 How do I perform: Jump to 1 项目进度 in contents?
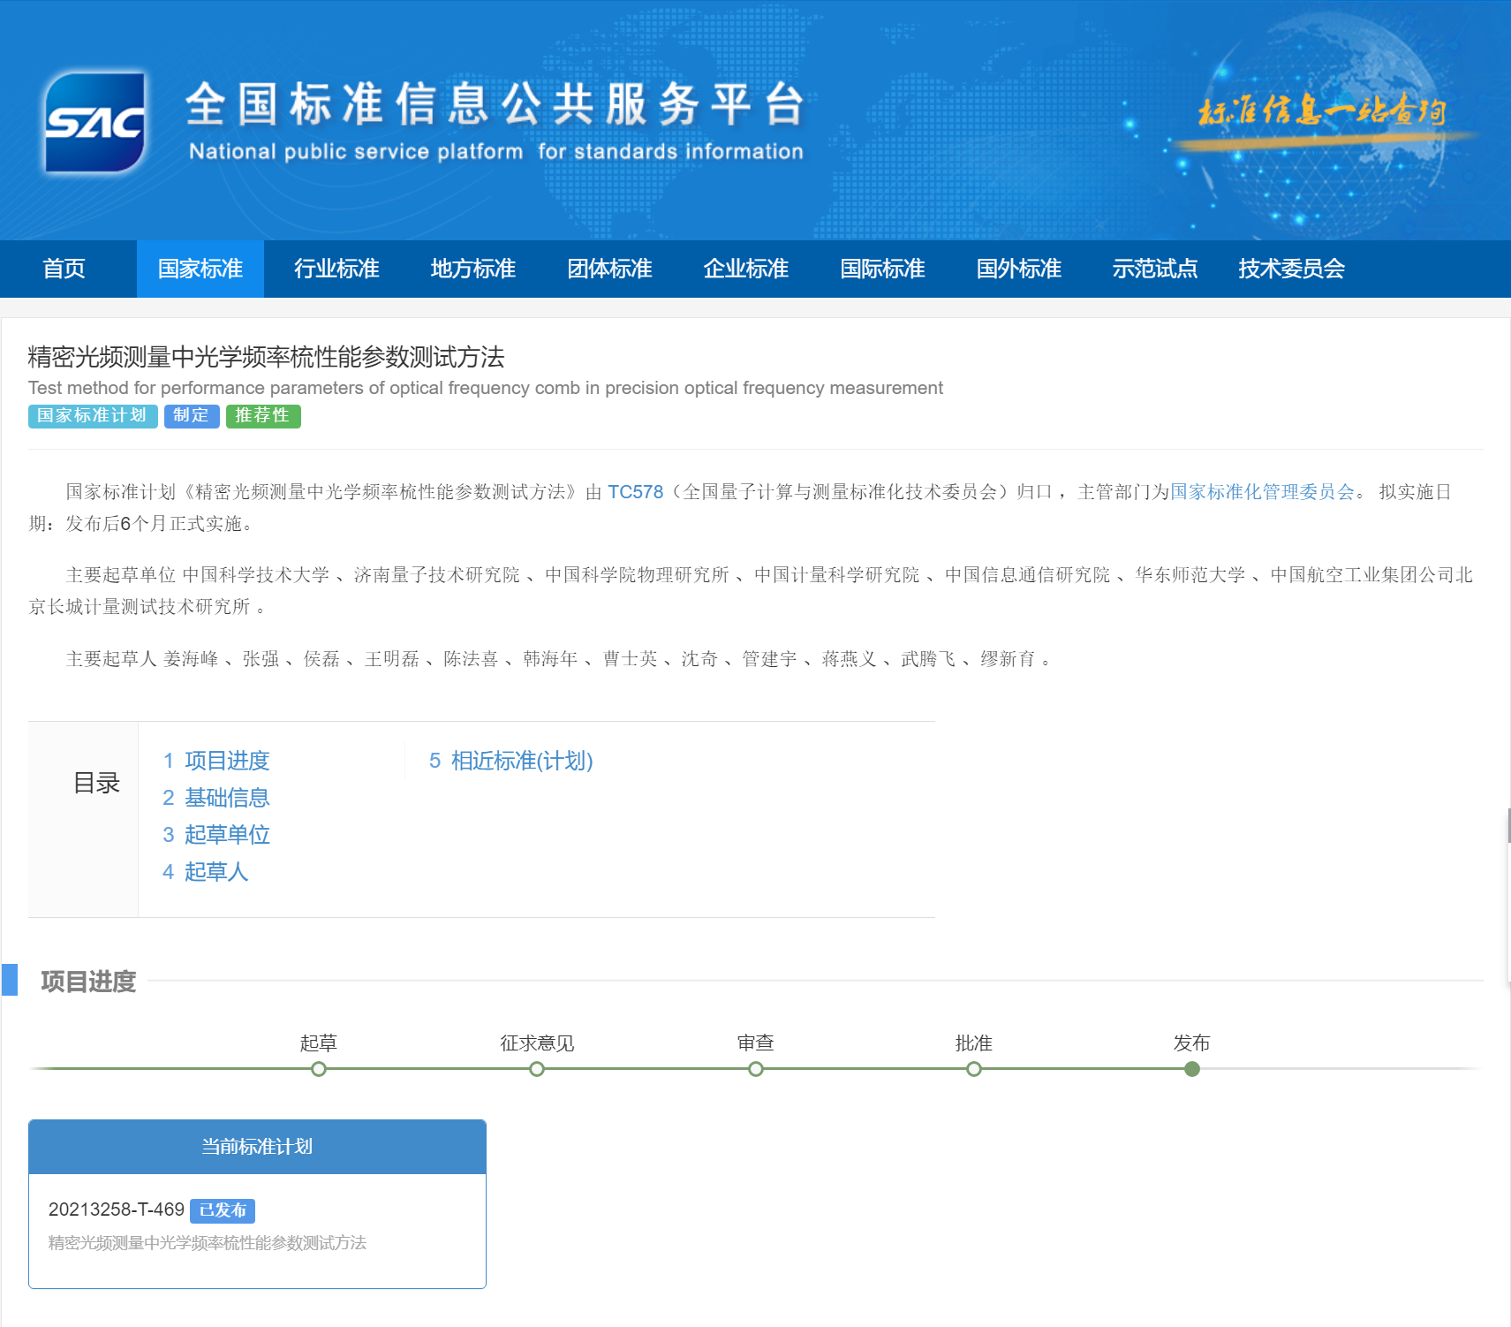[216, 761]
